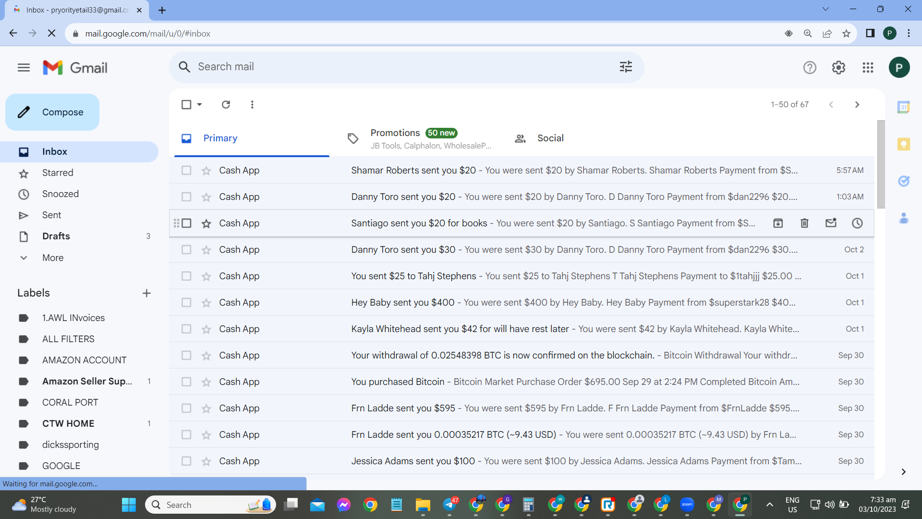Star the Hey Baby $400 email
The image size is (922, 519).
pyautogui.click(x=206, y=302)
